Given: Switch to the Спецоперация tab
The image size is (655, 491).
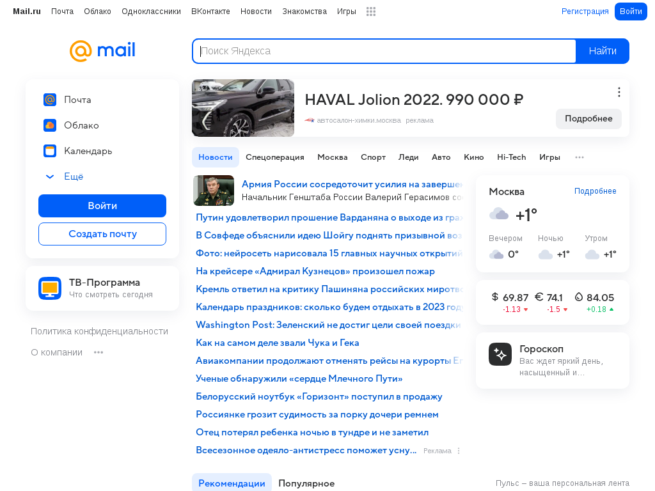Looking at the screenshot, I should click(275, 157).
